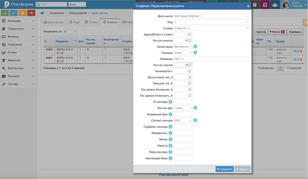Open the users group icon in header
Image resolution: width=308 pixels, height=179 pixels.
pyautogui.click(x=275, y=5)
